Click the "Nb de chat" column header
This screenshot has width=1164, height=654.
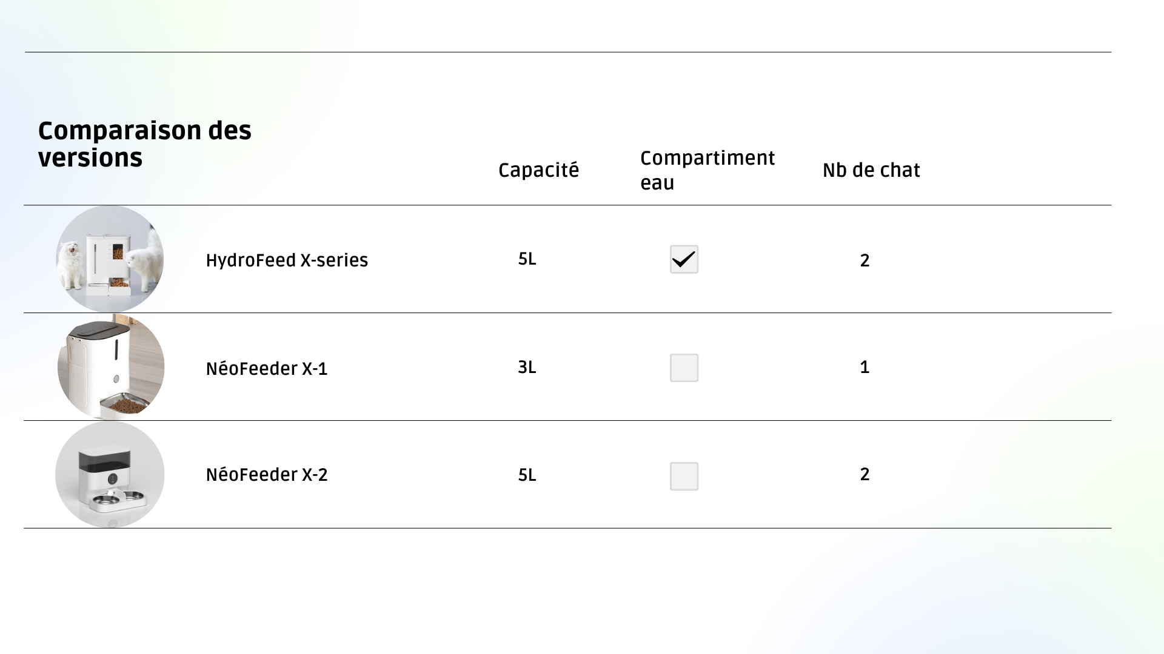[x=871, y=170]
